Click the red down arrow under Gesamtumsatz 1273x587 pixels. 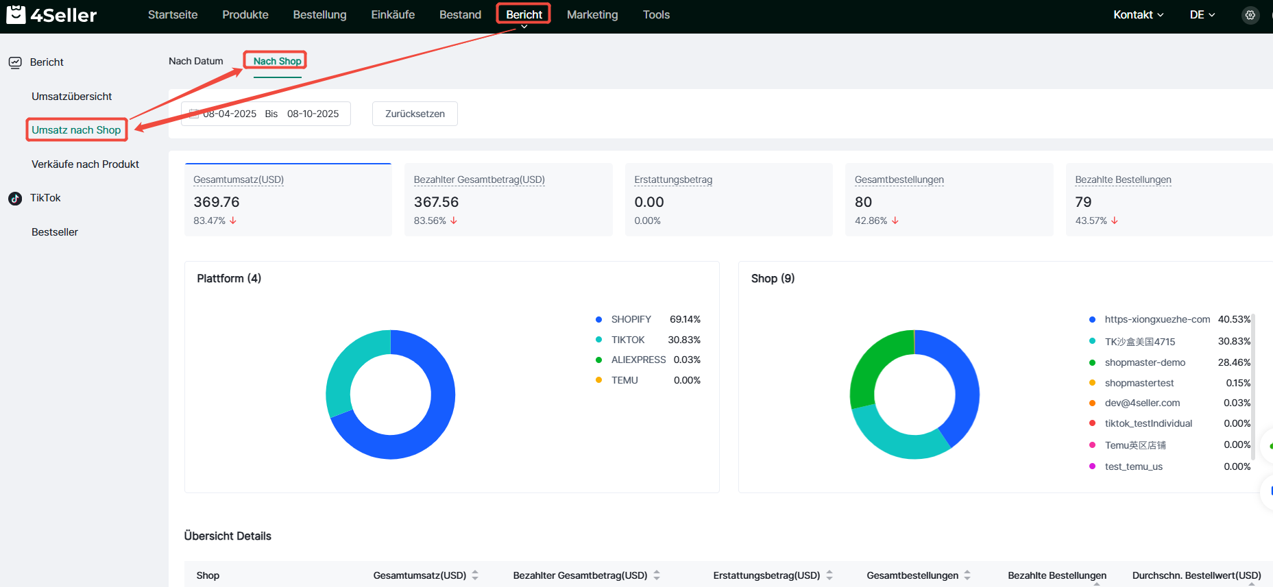(x=233, y=221)
